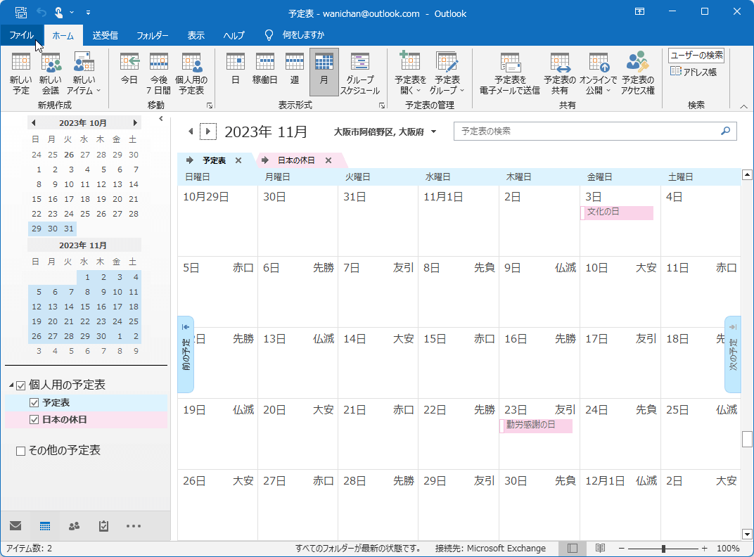Screen dimensions: 754x557
Task: Click the ユーザーの検索 box
Action: pos(696,56)
